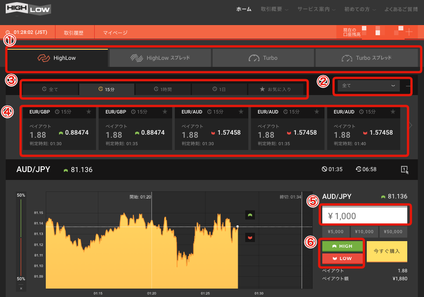Click the HighLow logo
This screenshot has width=424, height=297.
tap(28, 9)
